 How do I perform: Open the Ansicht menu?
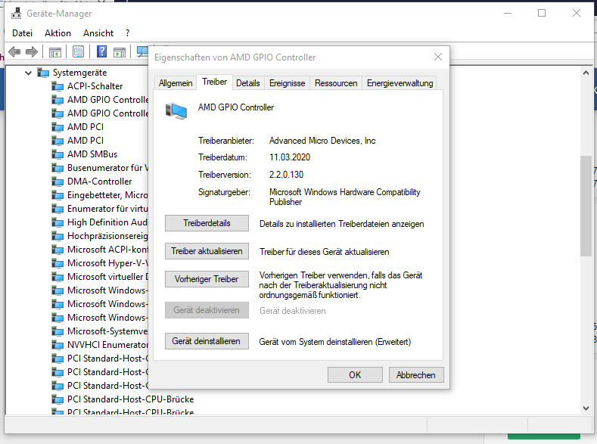[x=98, y=33]
